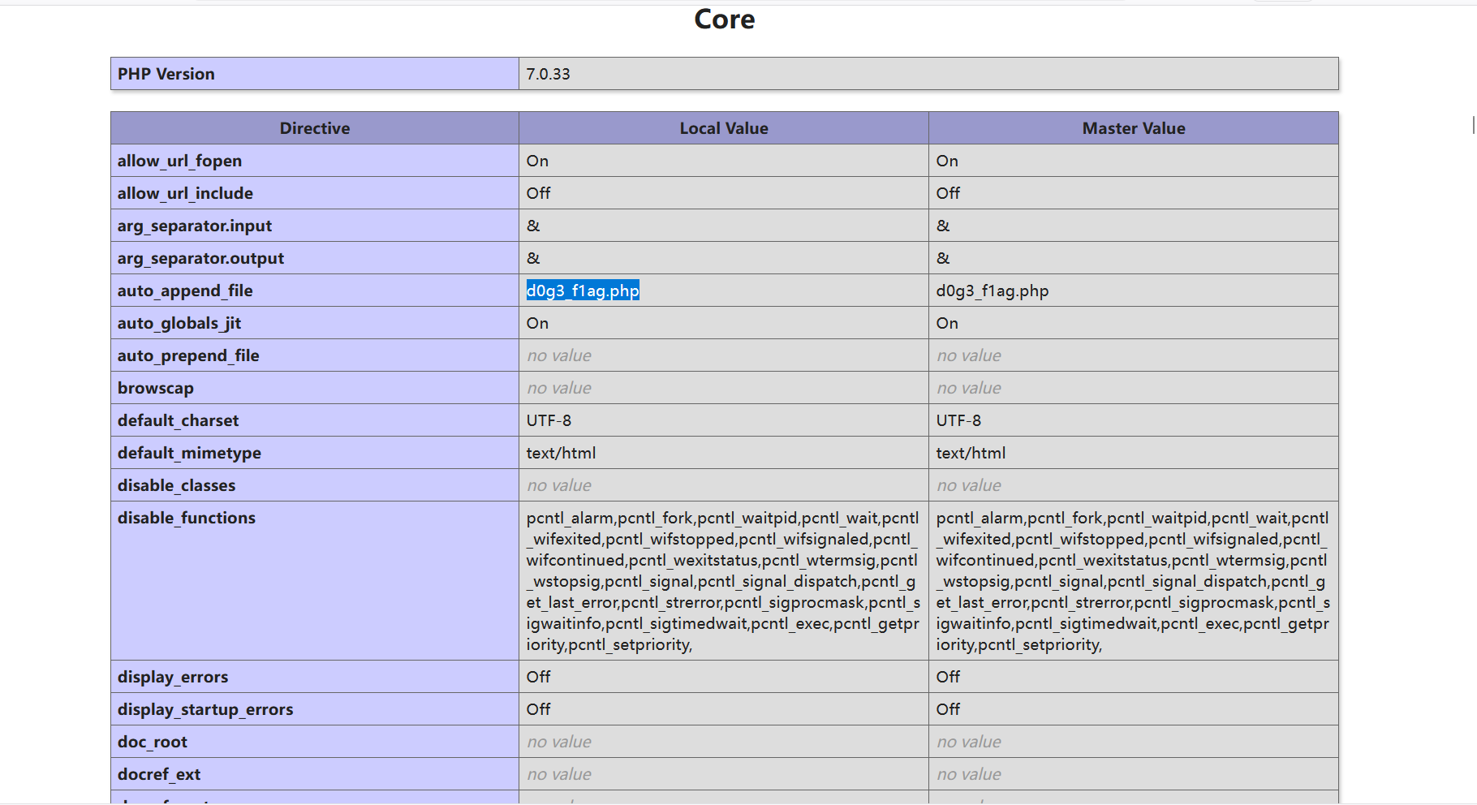The image size is (1477, 805).
Task: Click the Master Value column header
Action: coord(1133,128)
